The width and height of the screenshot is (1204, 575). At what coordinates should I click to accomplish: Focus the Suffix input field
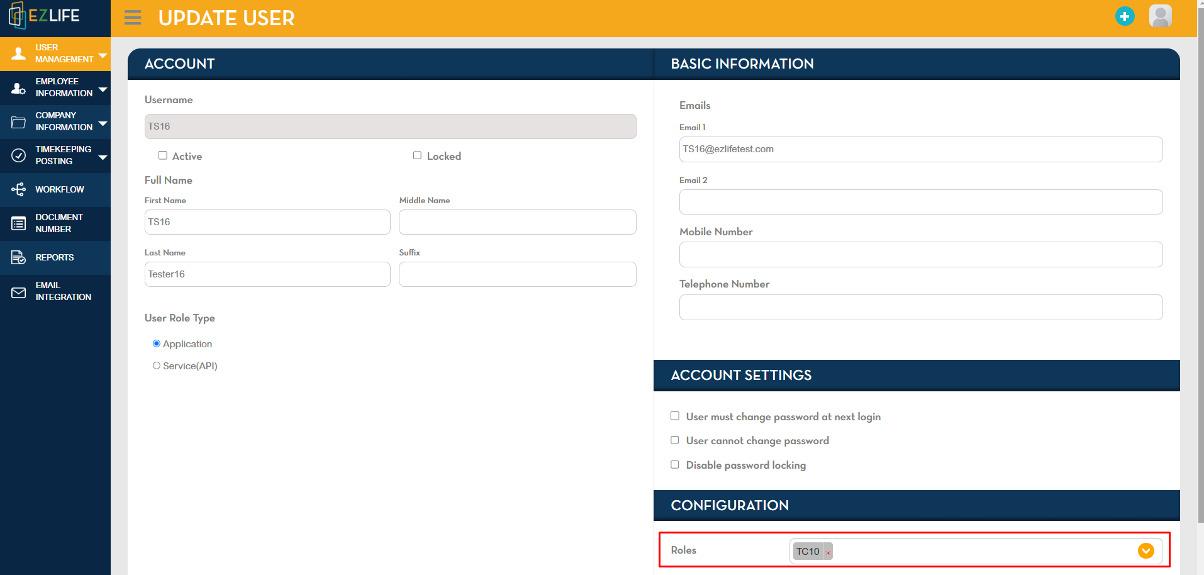click(x=518, y=274)
